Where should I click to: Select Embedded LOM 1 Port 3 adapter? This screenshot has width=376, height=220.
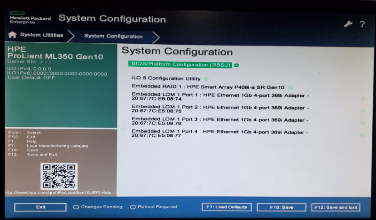(220, 121)
